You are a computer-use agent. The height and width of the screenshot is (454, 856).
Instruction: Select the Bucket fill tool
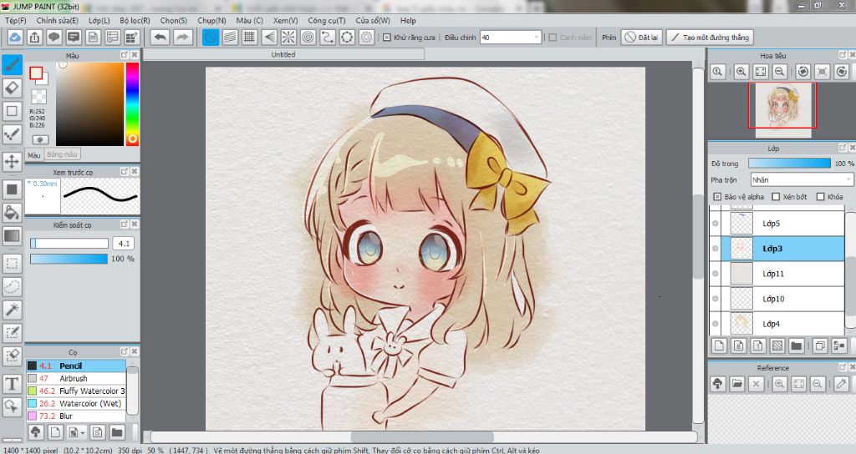pyautogui.click(x=12, y=213)
